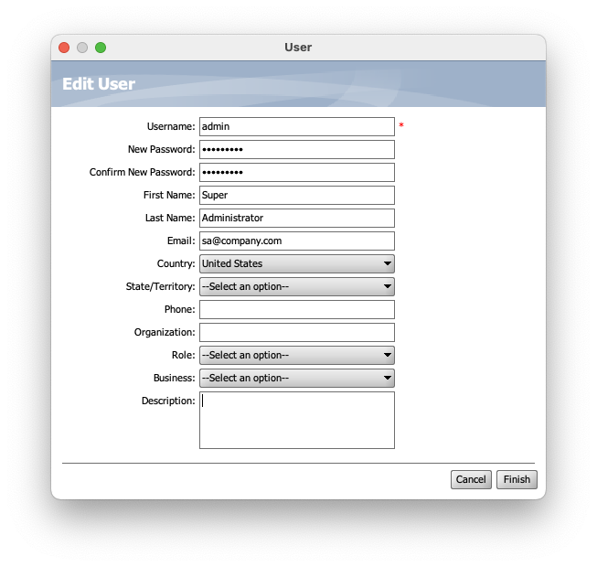Viewport: 597px width, 567px height.
Task: Click the Finish button
Action: click(517, 479)
